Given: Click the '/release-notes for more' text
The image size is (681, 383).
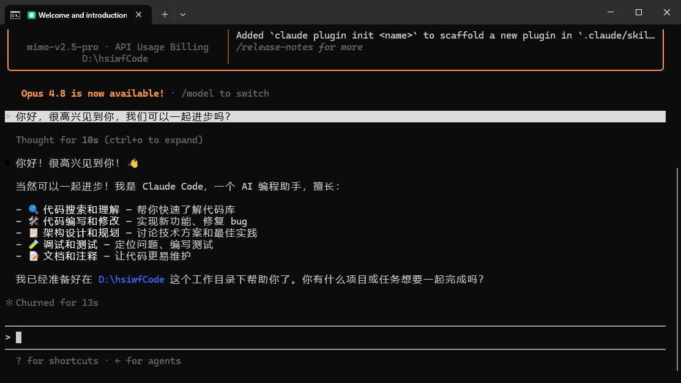Looking at the screenshot, I should click(299, 47).
